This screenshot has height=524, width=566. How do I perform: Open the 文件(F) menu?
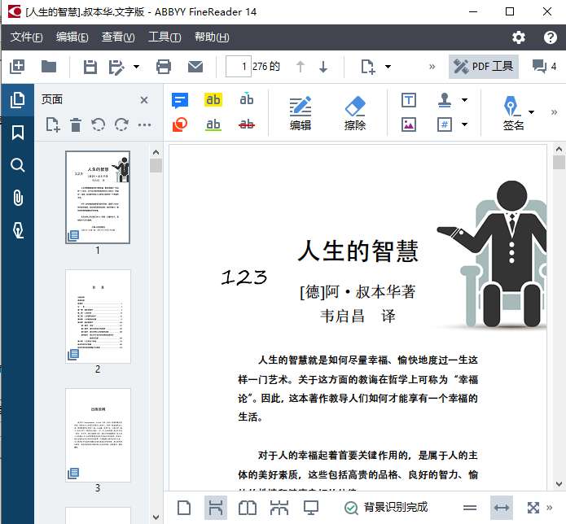coord(27,37)
